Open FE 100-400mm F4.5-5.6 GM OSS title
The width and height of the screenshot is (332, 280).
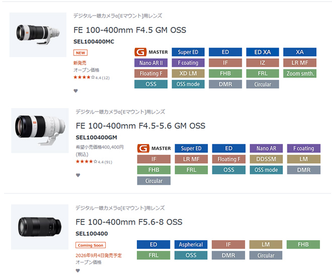click(140, 126)
